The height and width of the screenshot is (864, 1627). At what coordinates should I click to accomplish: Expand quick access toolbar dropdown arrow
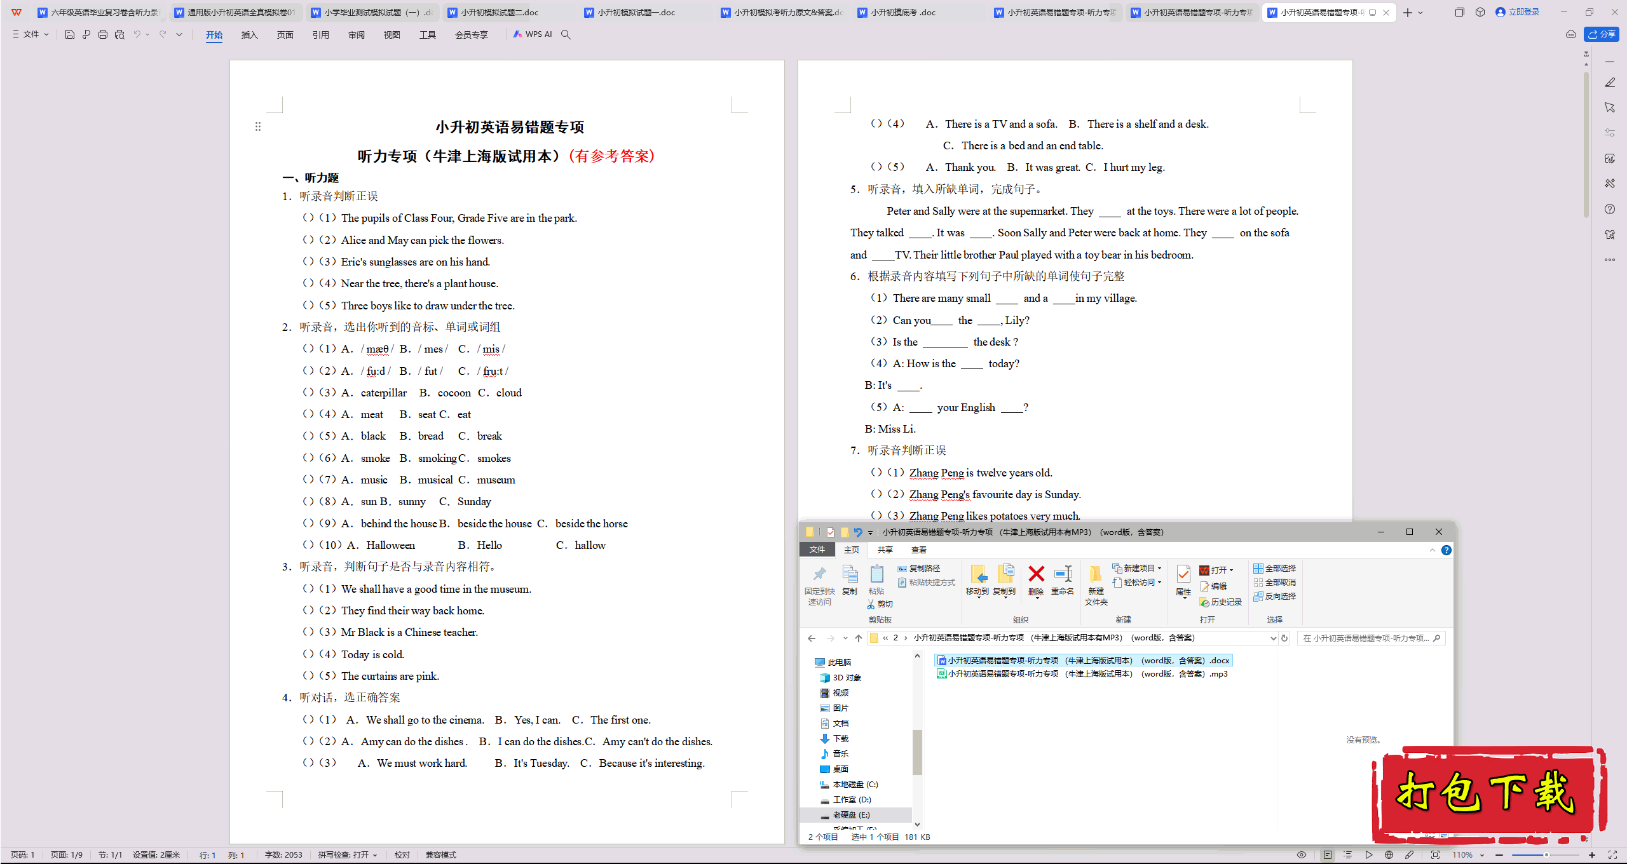[179, 34]
